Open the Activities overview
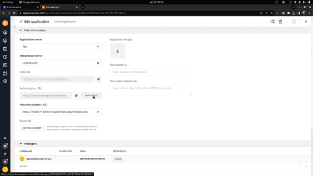The width and height of the screenshot is (313, 176). tap(8, 2)
